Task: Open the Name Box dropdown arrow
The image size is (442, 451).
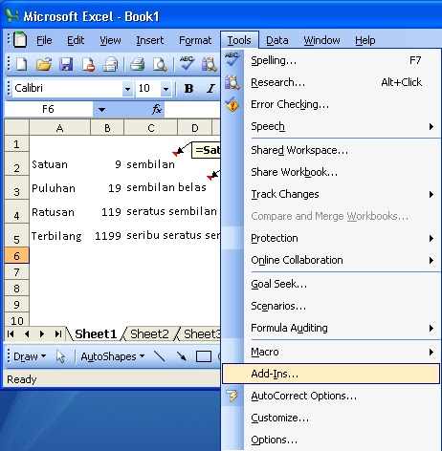Action: (x=101, y=110)
